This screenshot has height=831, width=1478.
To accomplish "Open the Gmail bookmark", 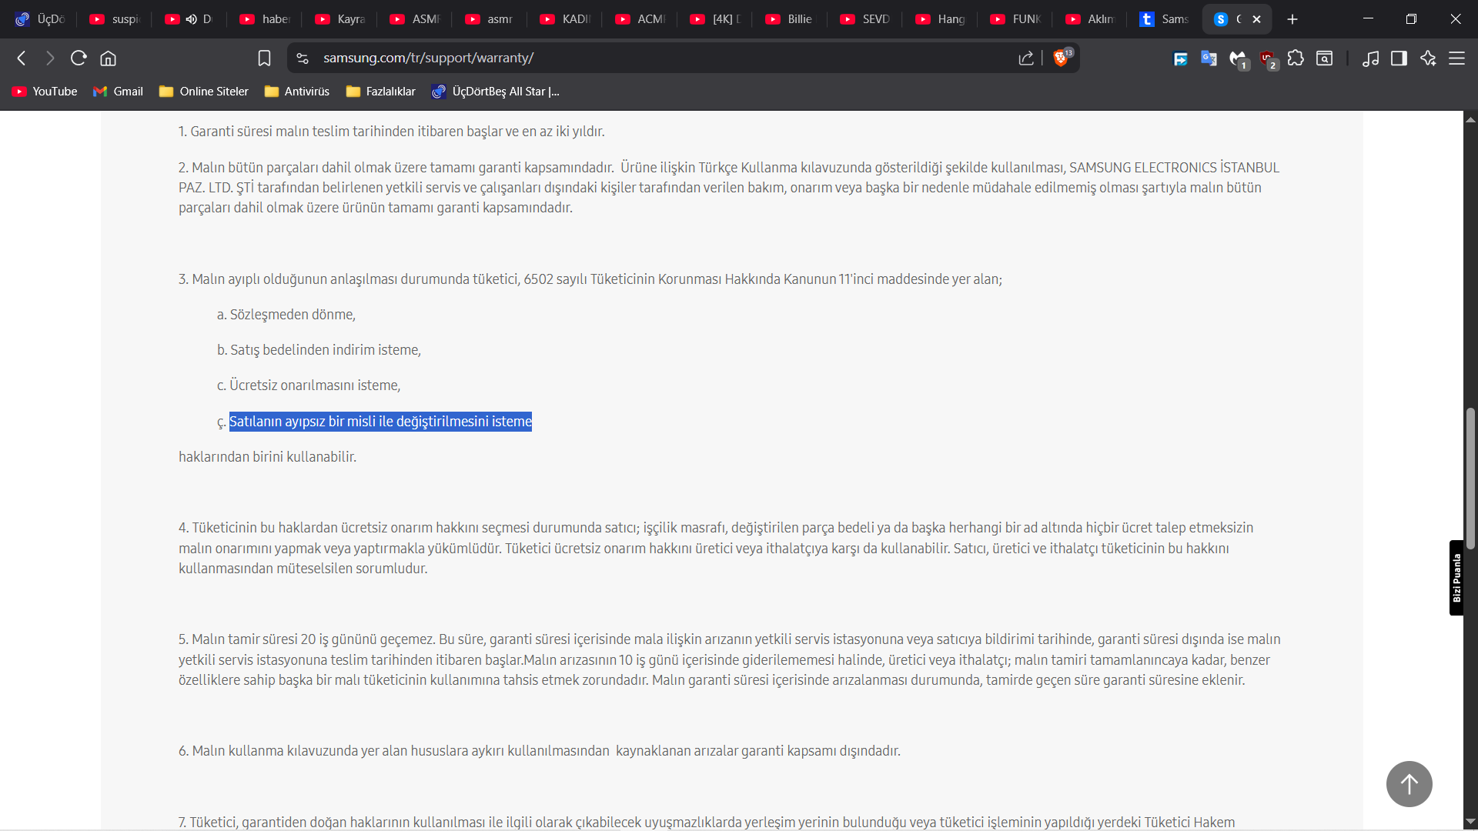I will (119, 92).
